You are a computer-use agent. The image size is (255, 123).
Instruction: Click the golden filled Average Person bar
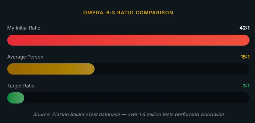pos(51,69)
